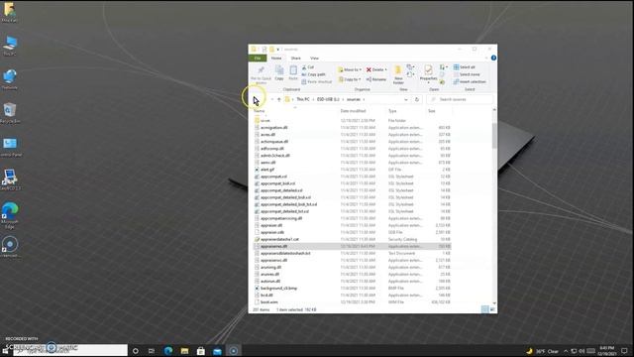Click the red Delete button

[x=376, y=69]
